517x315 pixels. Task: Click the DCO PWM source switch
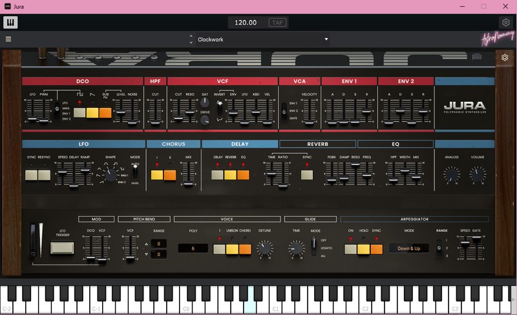pos(57,111)
